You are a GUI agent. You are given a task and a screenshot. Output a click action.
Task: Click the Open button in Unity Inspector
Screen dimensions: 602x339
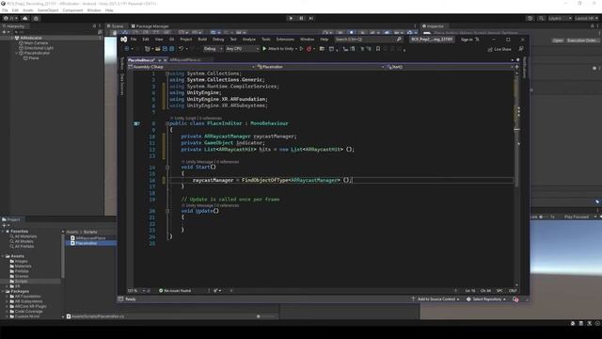(x=558, y=40)
